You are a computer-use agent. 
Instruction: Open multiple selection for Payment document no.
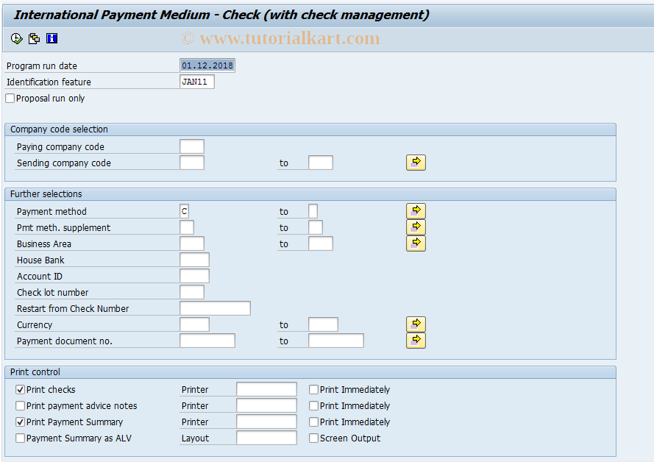tap(416, 341)
